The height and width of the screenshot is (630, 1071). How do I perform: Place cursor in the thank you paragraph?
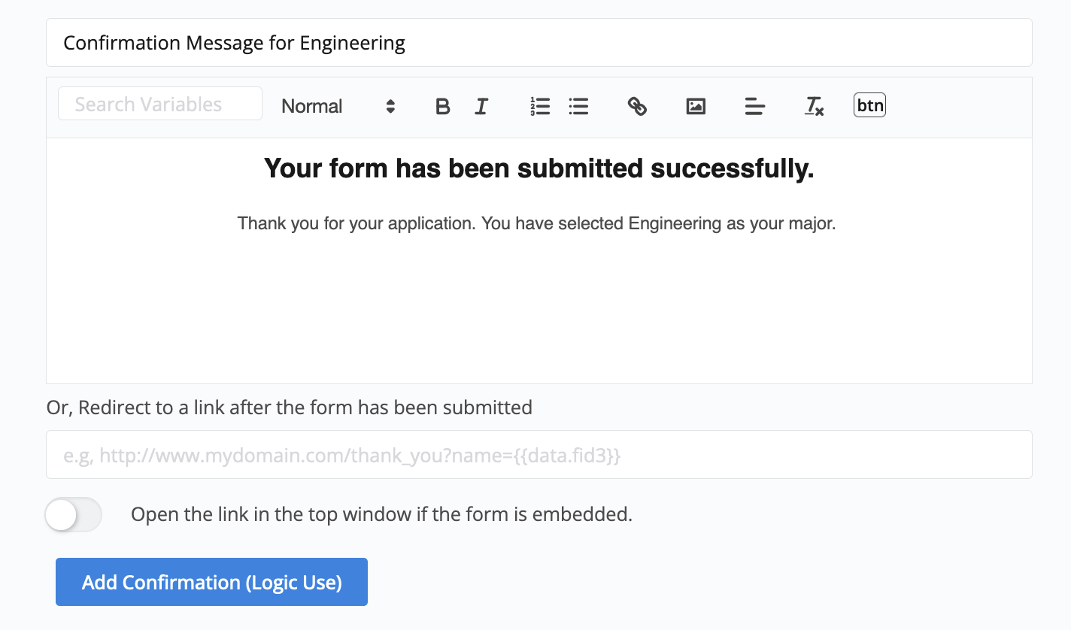click(x=536, y=224)
